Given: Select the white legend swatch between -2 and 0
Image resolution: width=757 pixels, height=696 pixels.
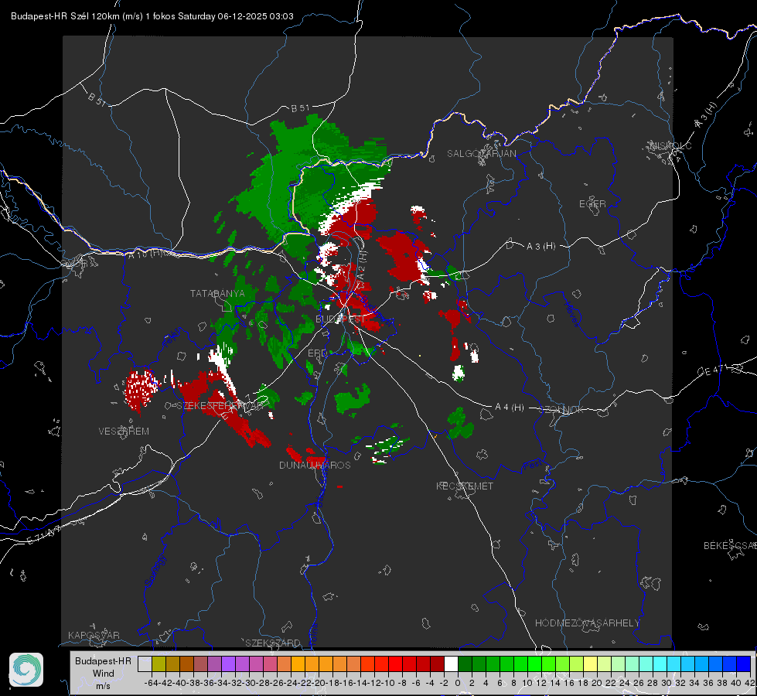Looking at the screenshot, I should (451, 664).
